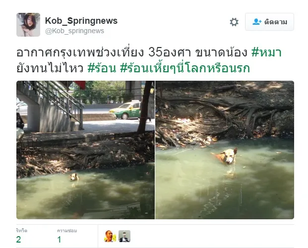View left photo with taxi and stairs

(85, 150)
